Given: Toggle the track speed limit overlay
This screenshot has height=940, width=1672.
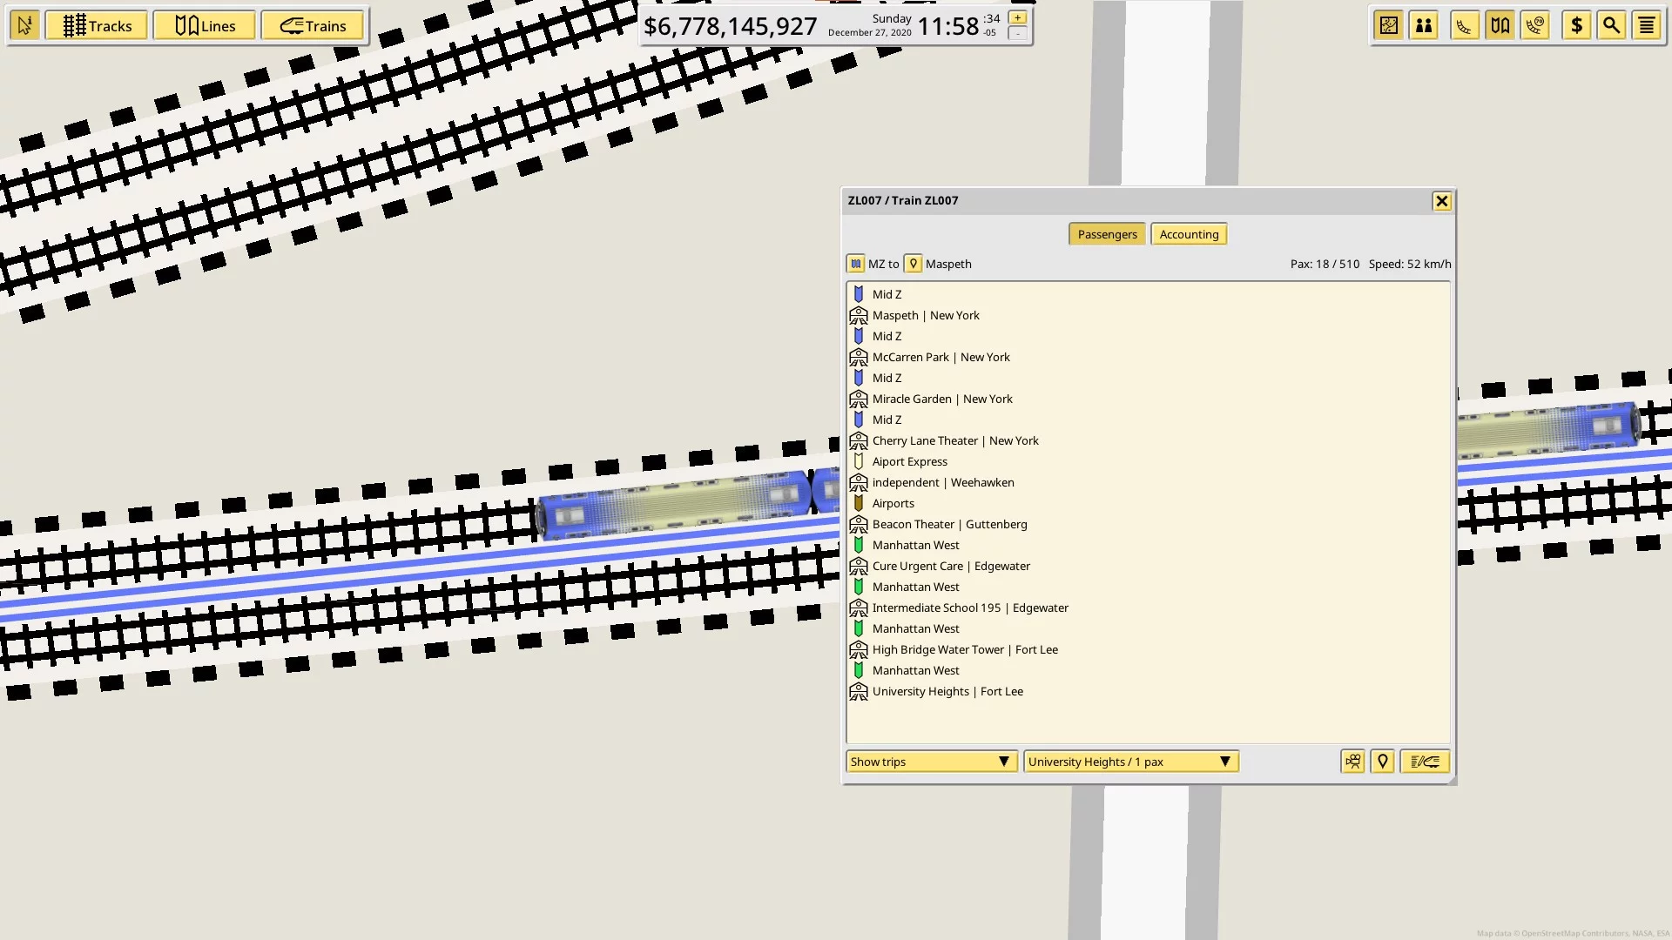Looking at the screenshot, I should pos(1535,26).
